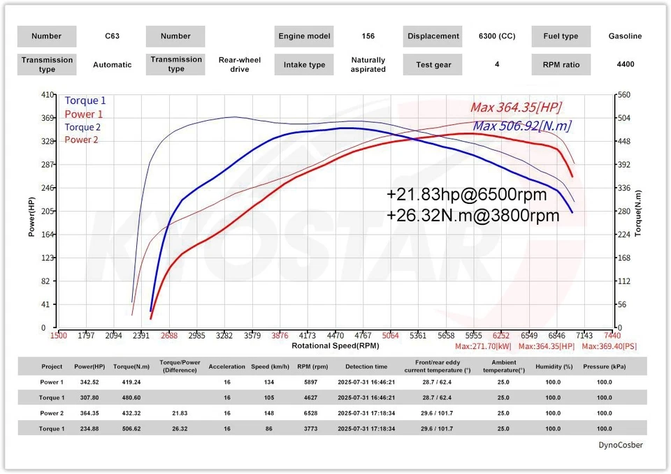Hide the Power 1 trace via legend entry

point(83,114)
